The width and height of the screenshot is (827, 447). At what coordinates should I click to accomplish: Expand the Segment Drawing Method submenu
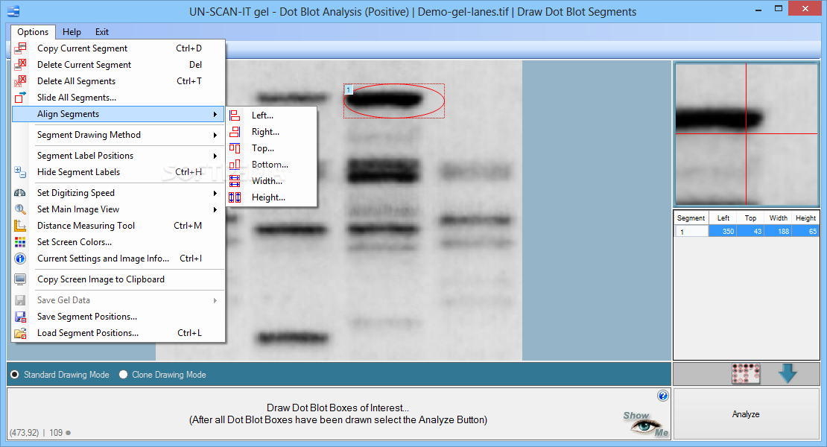[215, 135]
